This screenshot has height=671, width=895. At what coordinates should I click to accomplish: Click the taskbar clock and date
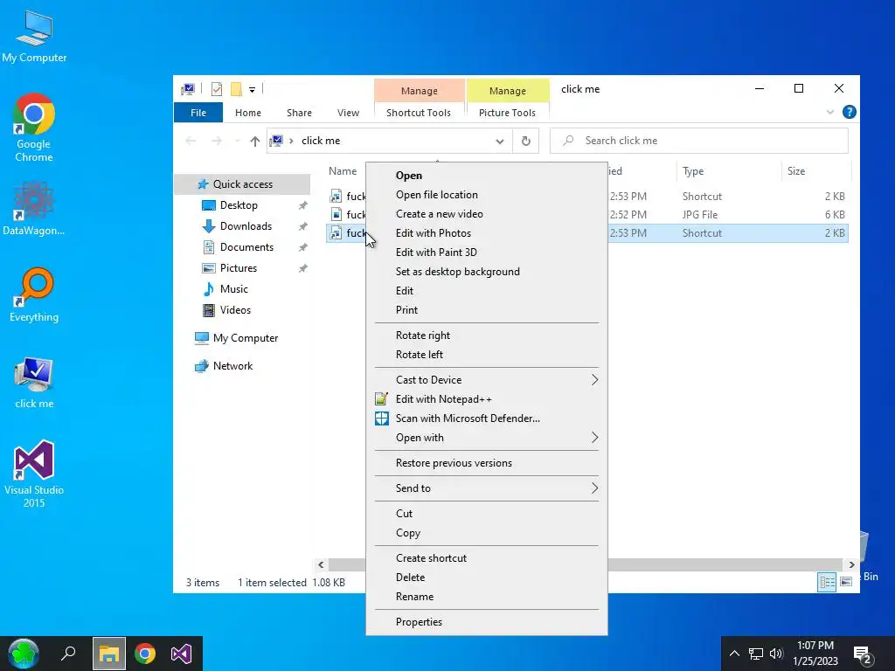pyautogui.click(x=815, y=654)
